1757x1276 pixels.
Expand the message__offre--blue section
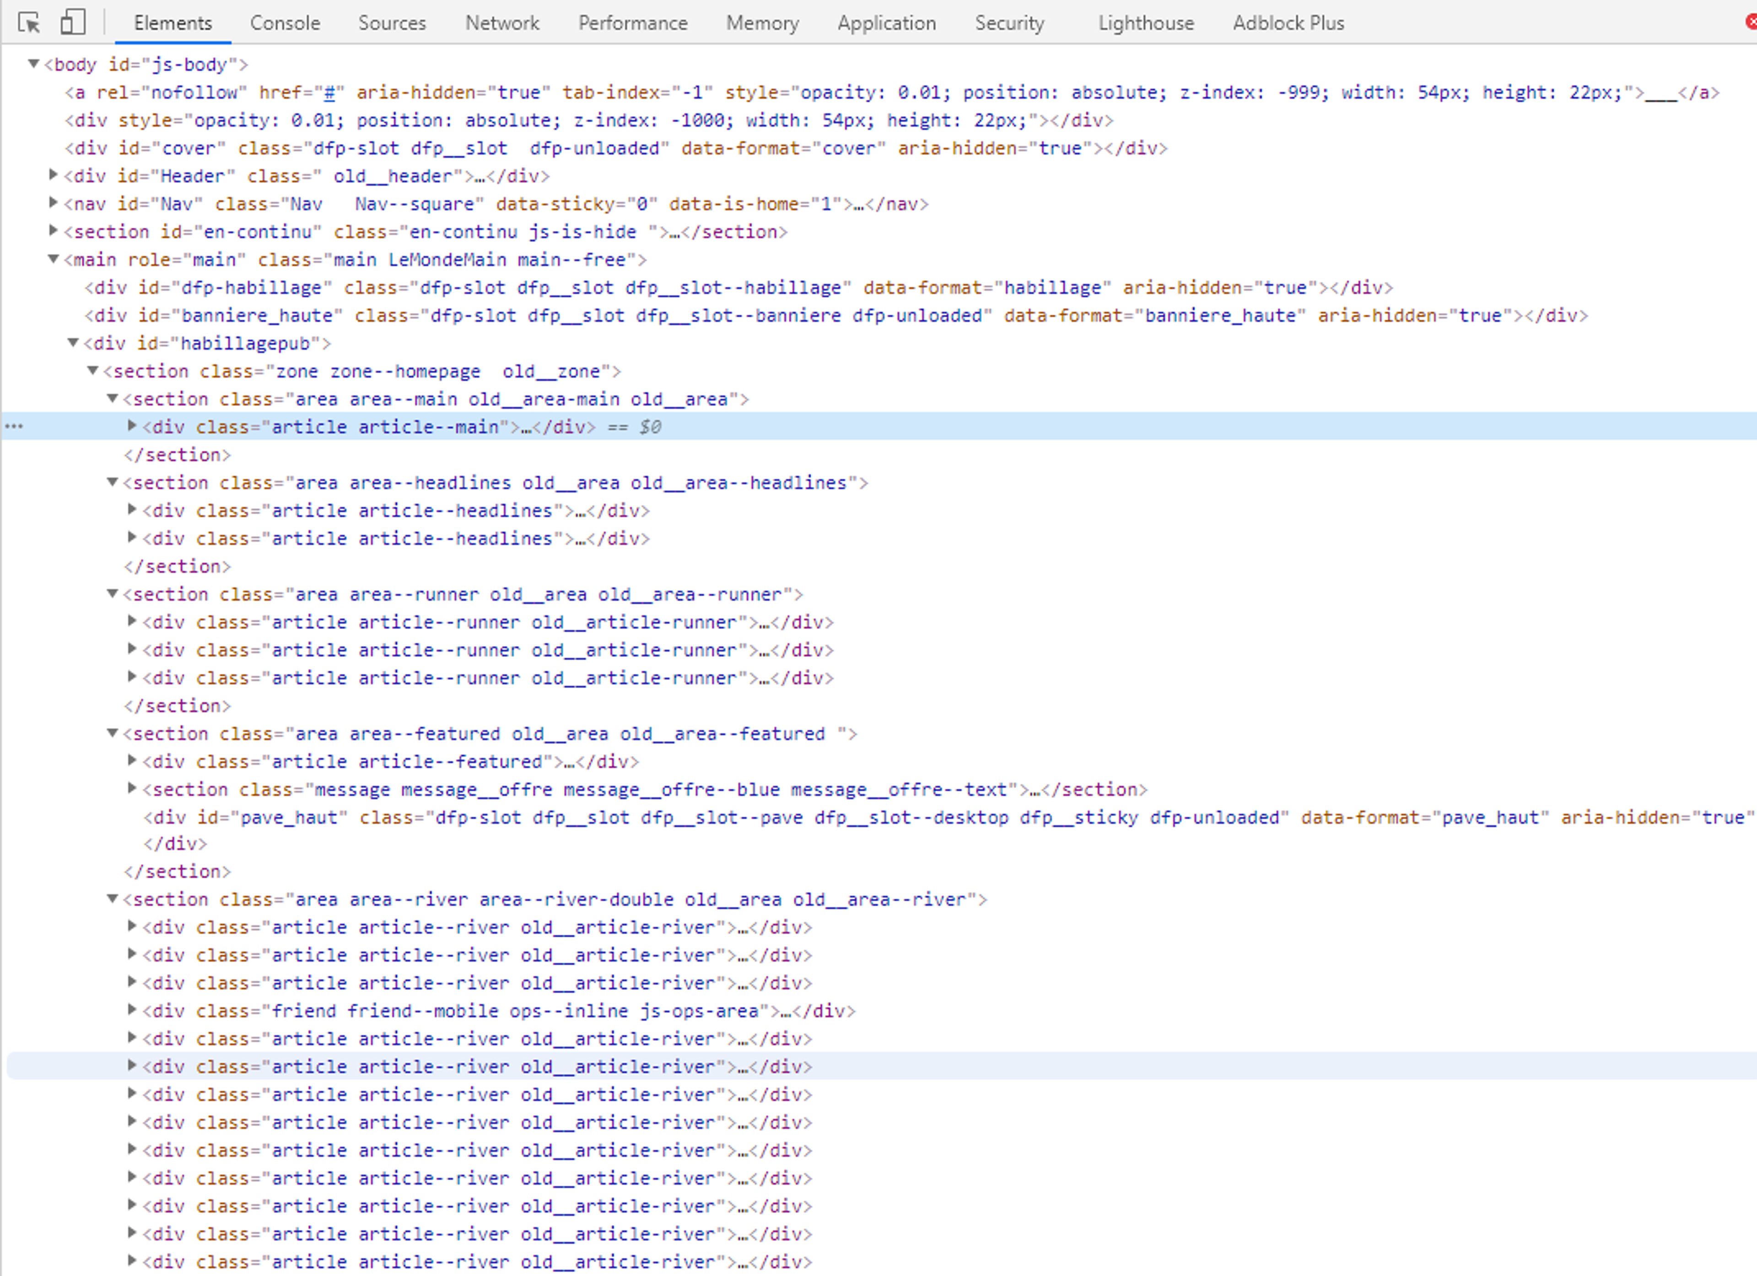pyautogui.click(x=132, y=789)
